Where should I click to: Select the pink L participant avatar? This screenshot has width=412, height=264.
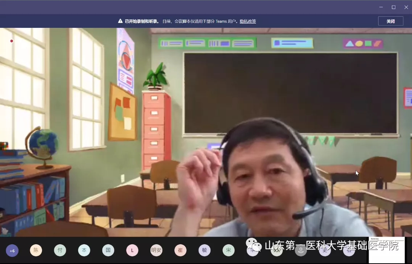132,250
